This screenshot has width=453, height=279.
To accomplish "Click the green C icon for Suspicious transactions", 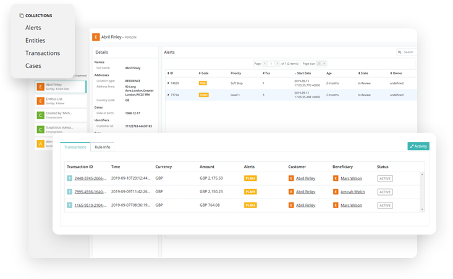I will pyautogui.click(x=40, y=130).
